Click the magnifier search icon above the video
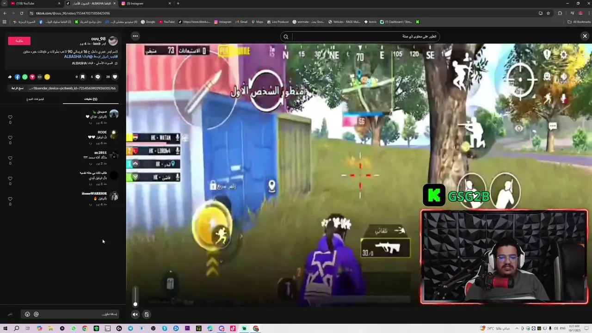The width and height of the screenshot is (592, 333). (x=286, y=37)
